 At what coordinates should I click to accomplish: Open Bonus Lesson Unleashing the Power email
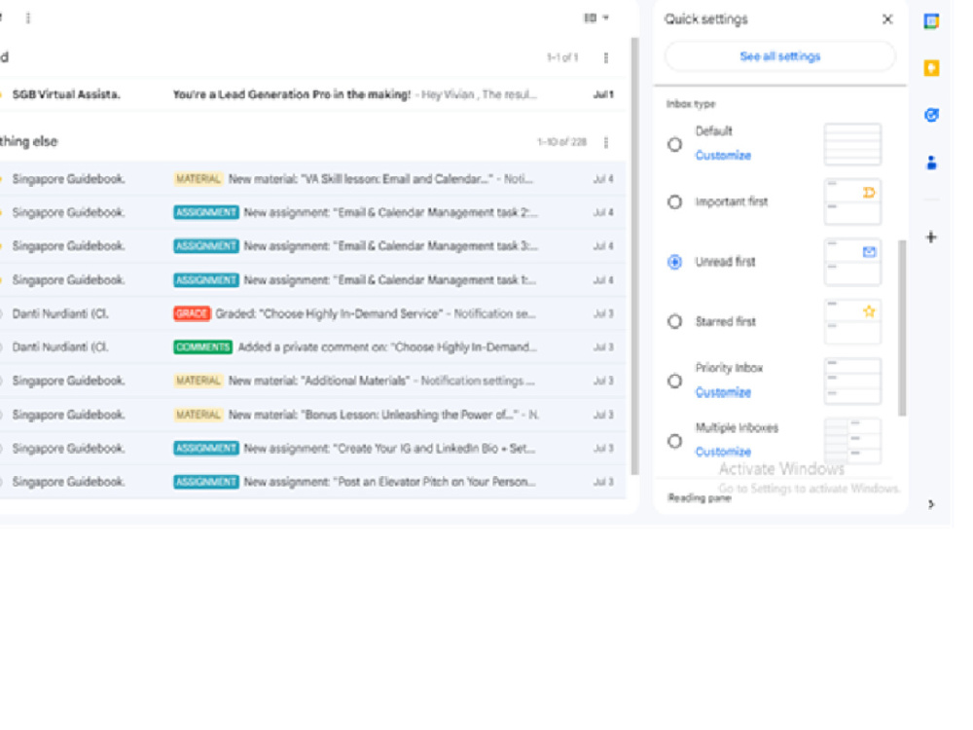tap(310, 415)
